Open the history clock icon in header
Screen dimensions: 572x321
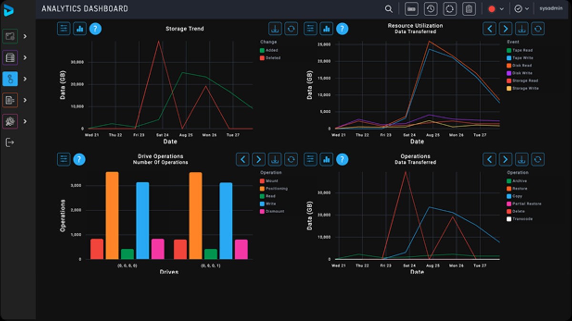pos(430,9)
